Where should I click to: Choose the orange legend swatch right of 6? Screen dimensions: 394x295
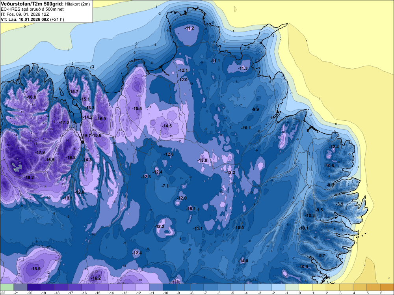pyautogui.click(x=387, y=287)
